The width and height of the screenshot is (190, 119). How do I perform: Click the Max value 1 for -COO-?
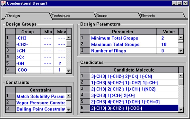60,70
